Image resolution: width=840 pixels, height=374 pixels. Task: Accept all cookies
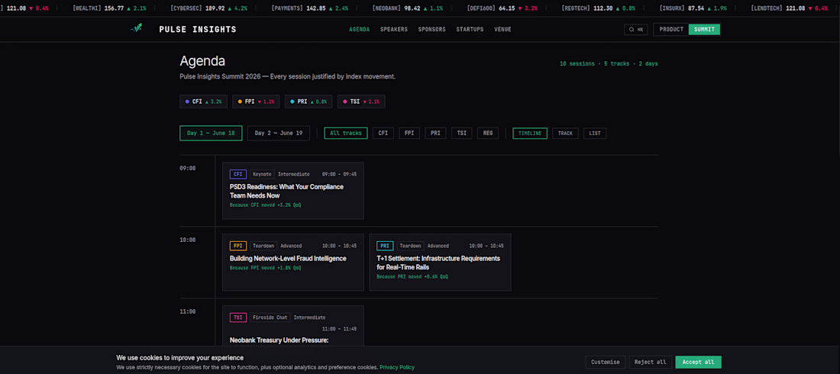click(698, 363)
